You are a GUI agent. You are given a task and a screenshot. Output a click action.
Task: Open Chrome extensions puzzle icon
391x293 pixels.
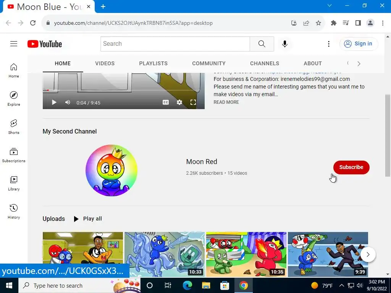tap(333, 23)
